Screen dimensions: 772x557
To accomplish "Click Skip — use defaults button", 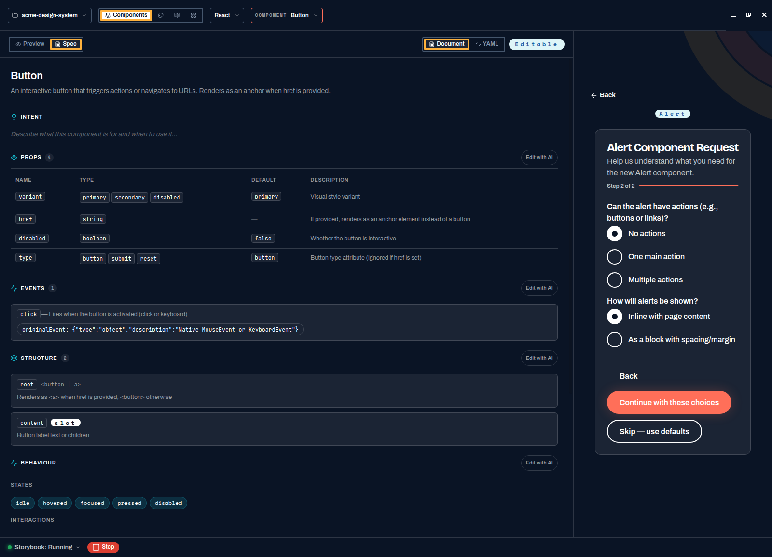I will click(x=654, y=431).
